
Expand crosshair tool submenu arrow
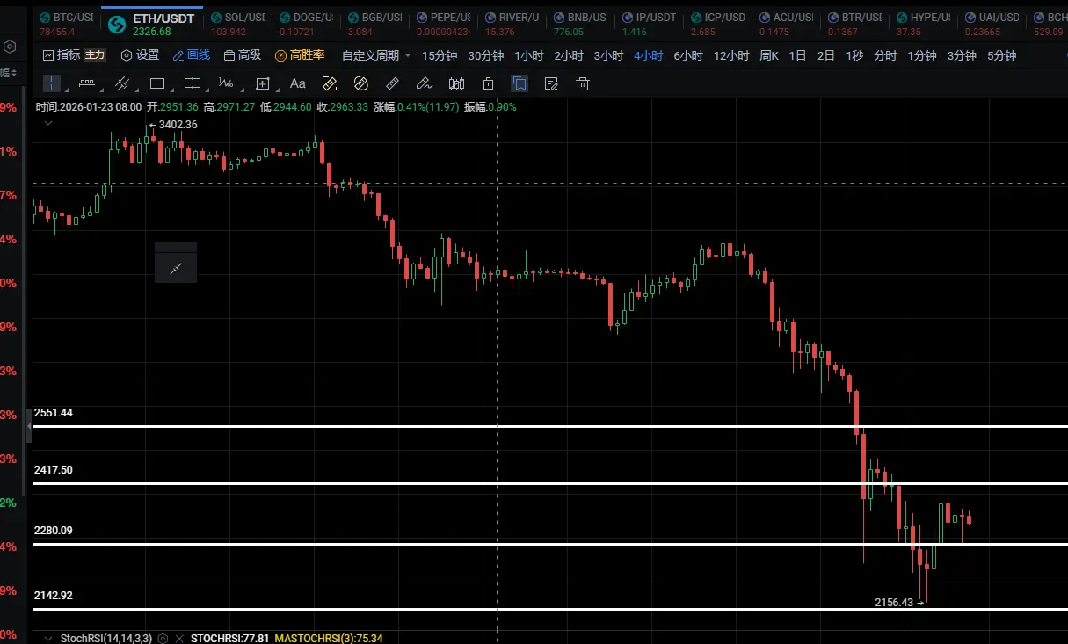(67, 89)
